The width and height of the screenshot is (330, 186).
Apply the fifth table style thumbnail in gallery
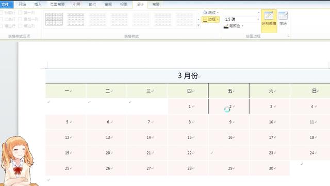(x=141, y=19)
